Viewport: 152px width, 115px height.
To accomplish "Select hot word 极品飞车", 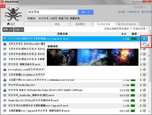I will click(x=64, y=18).
